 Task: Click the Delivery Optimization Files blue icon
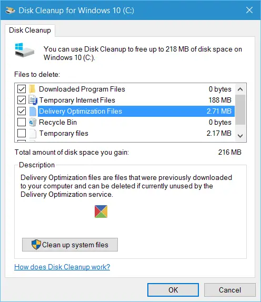33,112
